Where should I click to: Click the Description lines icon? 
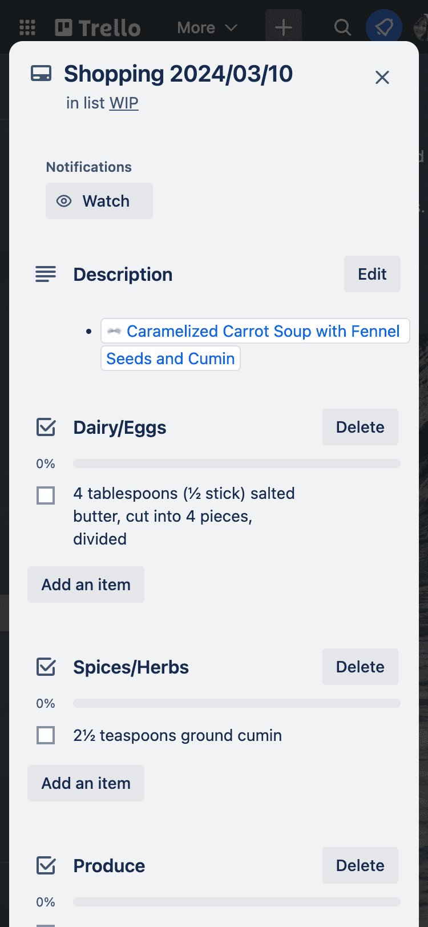[46, 274]
